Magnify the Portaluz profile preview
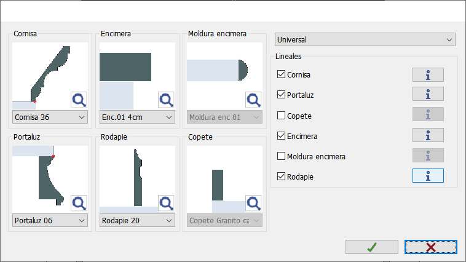Screen dimensions: 466x262 pos(79,203)
